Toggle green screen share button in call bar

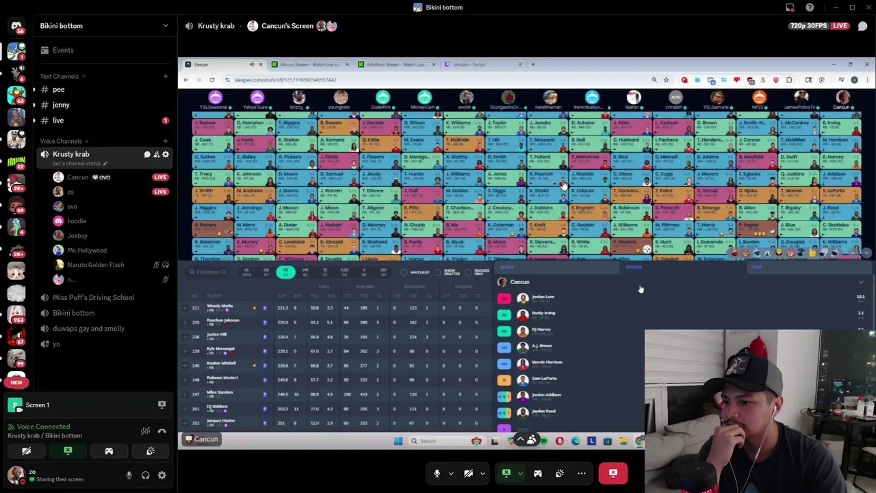point(506,473)
